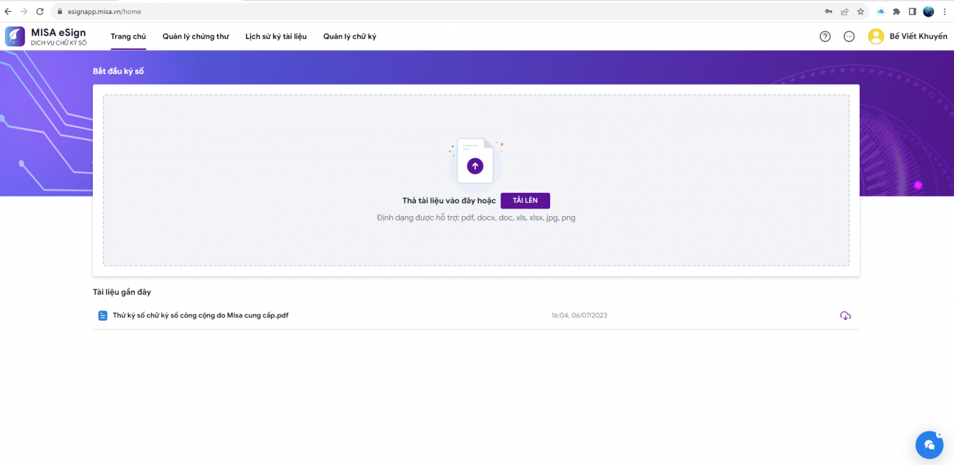Screen dimensions: 954x465
Task: Open the saved passwords key icon
Action: pos(829,11)
